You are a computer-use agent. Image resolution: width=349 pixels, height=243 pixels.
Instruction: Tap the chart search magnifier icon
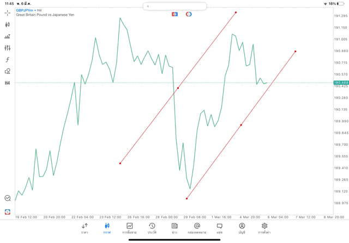click(7, 198)
